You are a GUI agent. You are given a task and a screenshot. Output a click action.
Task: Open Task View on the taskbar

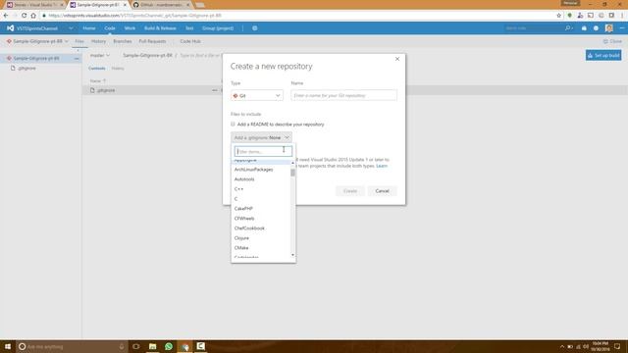tap(136, 346)
